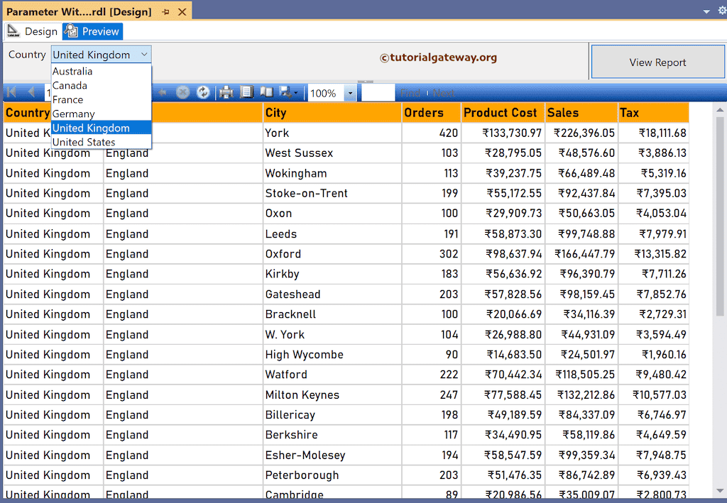This screenshot has height=503, width=727.
Task: Select the Billericay city cell
Action: (x=332, y=414)
